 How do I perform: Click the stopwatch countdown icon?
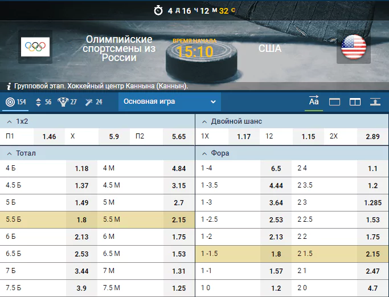click(x=158, y=10)
